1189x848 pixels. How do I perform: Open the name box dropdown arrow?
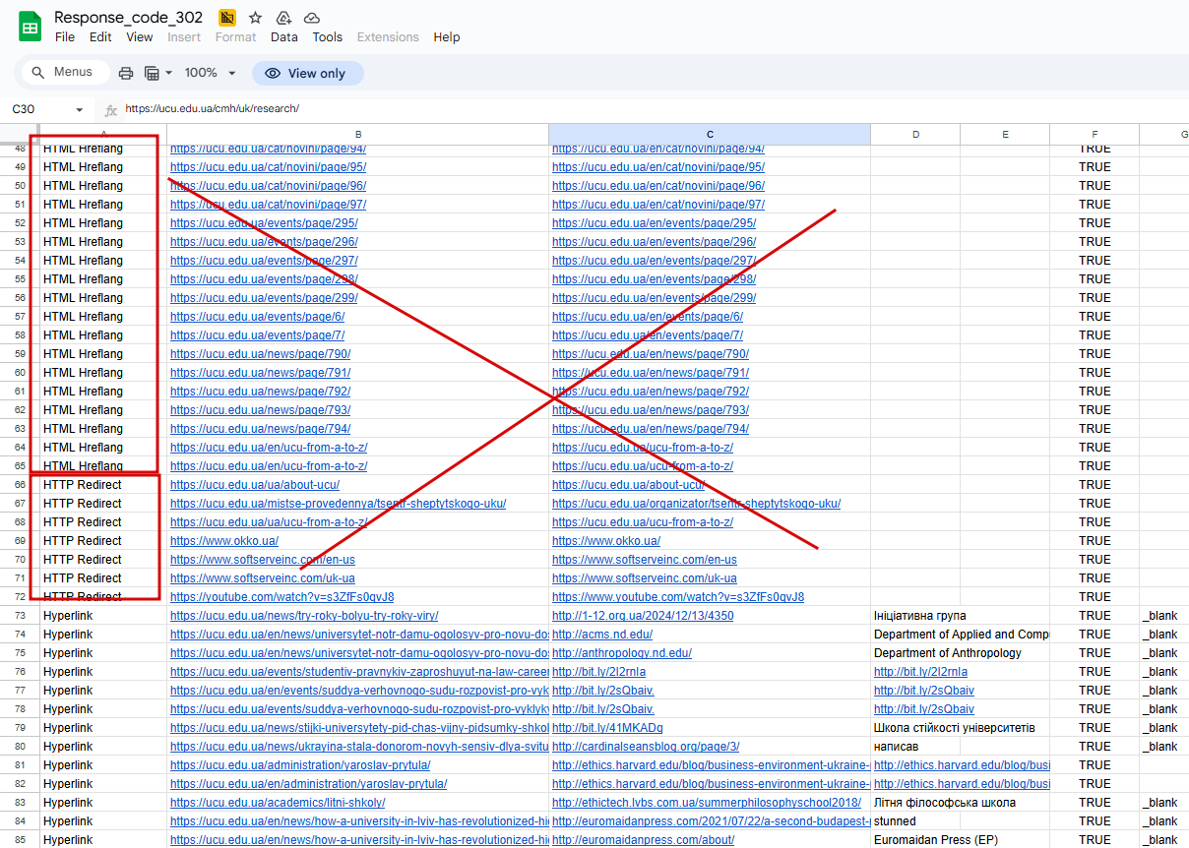[x=80, y=110]
